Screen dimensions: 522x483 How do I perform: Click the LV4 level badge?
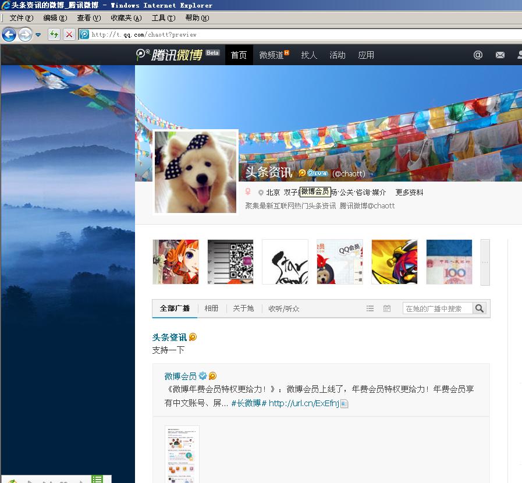pyautogui.click(x=317, y=173)
